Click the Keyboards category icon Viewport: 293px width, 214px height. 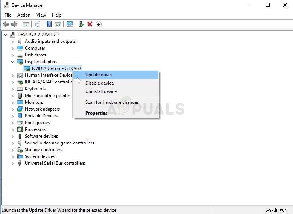[x=20, y=89]
